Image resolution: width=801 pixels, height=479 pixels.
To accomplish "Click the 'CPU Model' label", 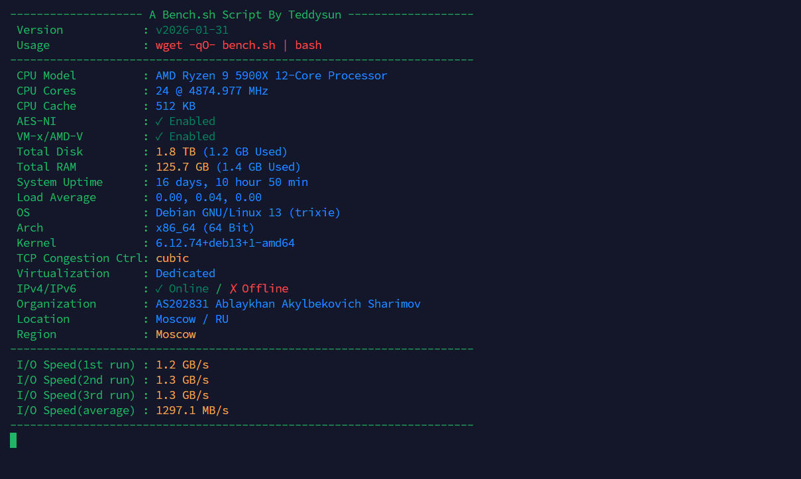I will tap(46, 75).
